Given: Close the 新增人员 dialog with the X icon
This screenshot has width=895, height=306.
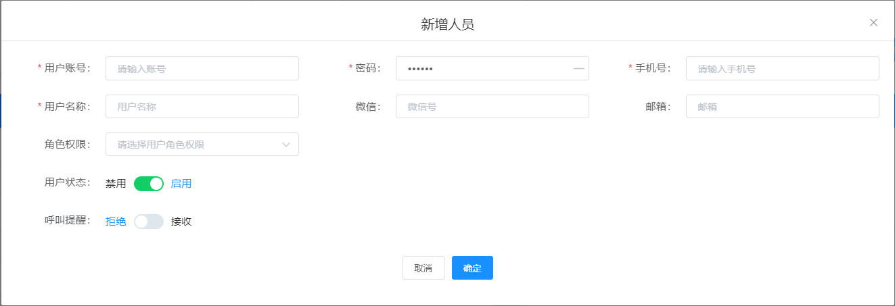Looking at the screenshot, I should 873,22.
